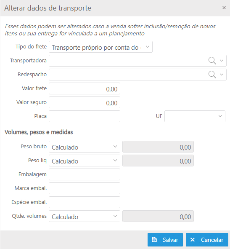Viewport: 230px width, 249px height.
Task: Select the Marca embal. input field
Action: [85, 188]
